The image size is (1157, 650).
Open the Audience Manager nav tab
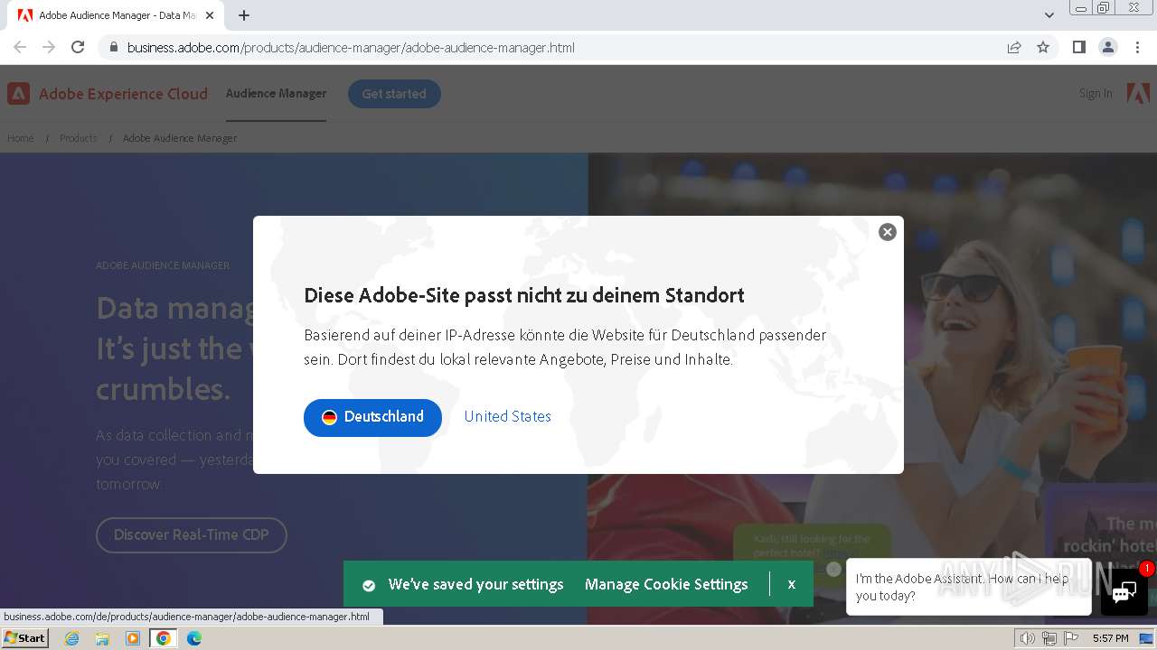276,93
